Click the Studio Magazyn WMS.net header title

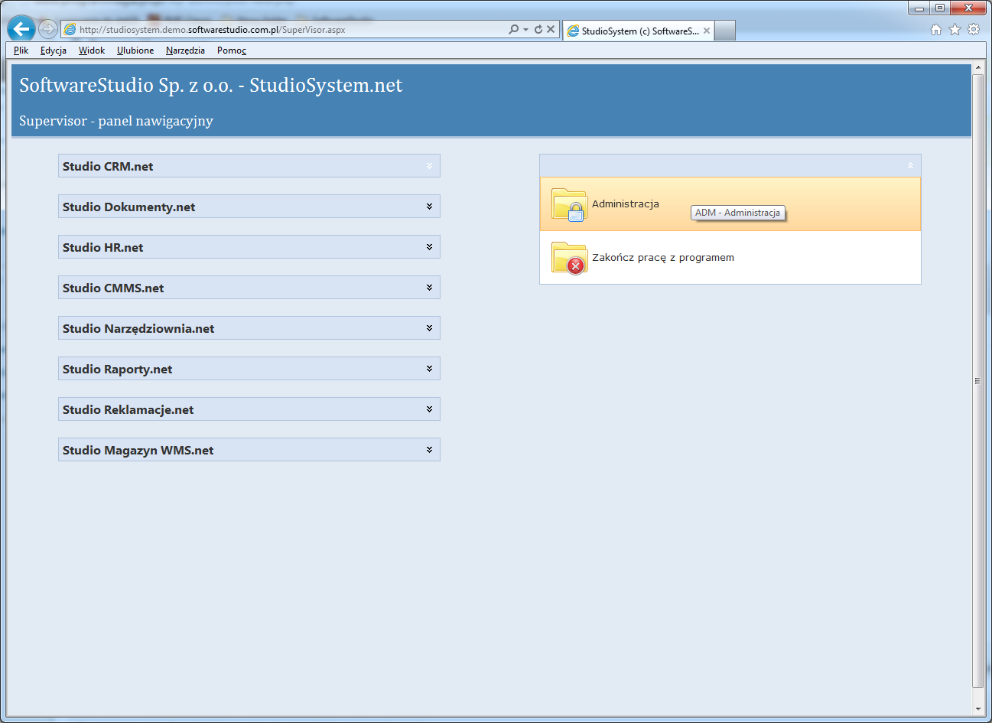click(x=138, y=450)
